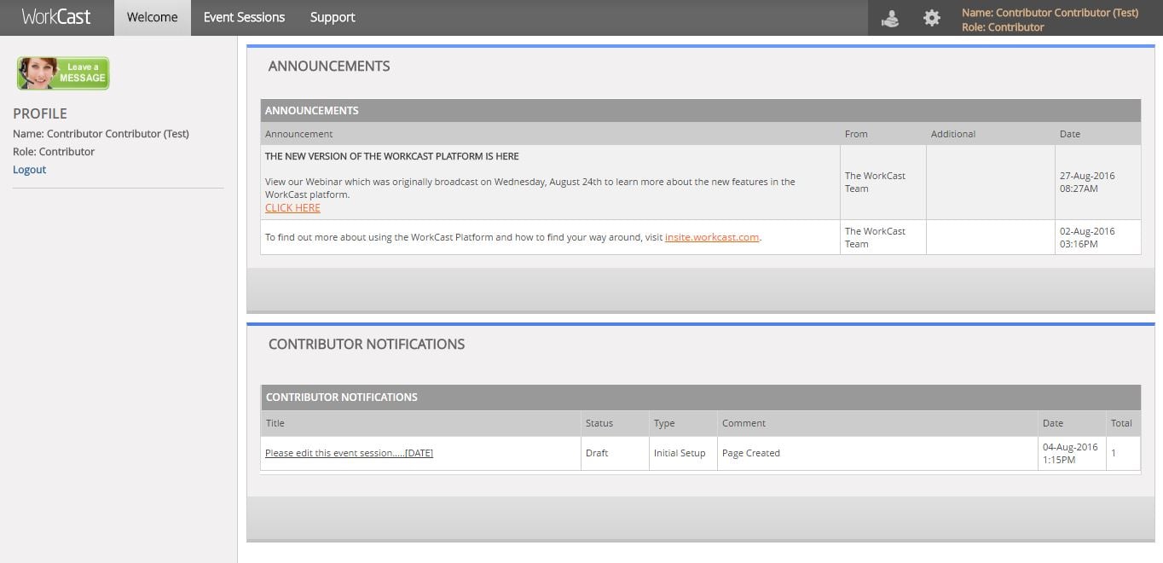Image resolution: width=1163 pixels, height=563 pixels.
Task: Log out via the Logout link
Action: pos(29,170)
